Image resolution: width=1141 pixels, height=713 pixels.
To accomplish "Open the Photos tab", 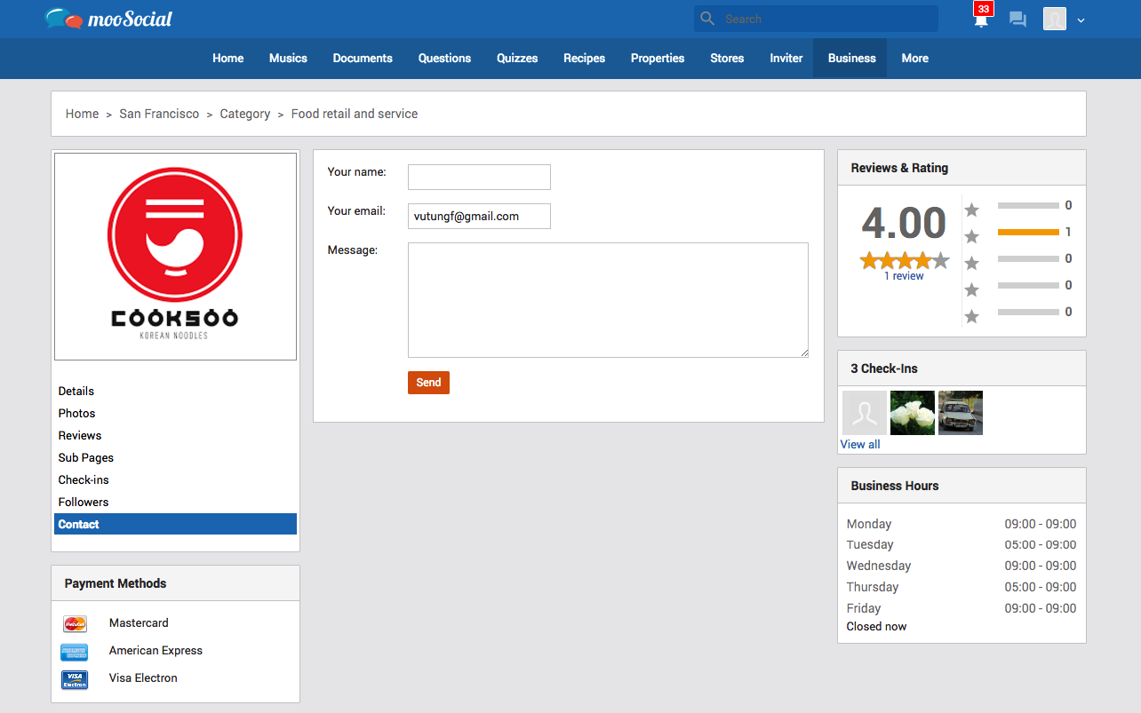I will (76, 413).
